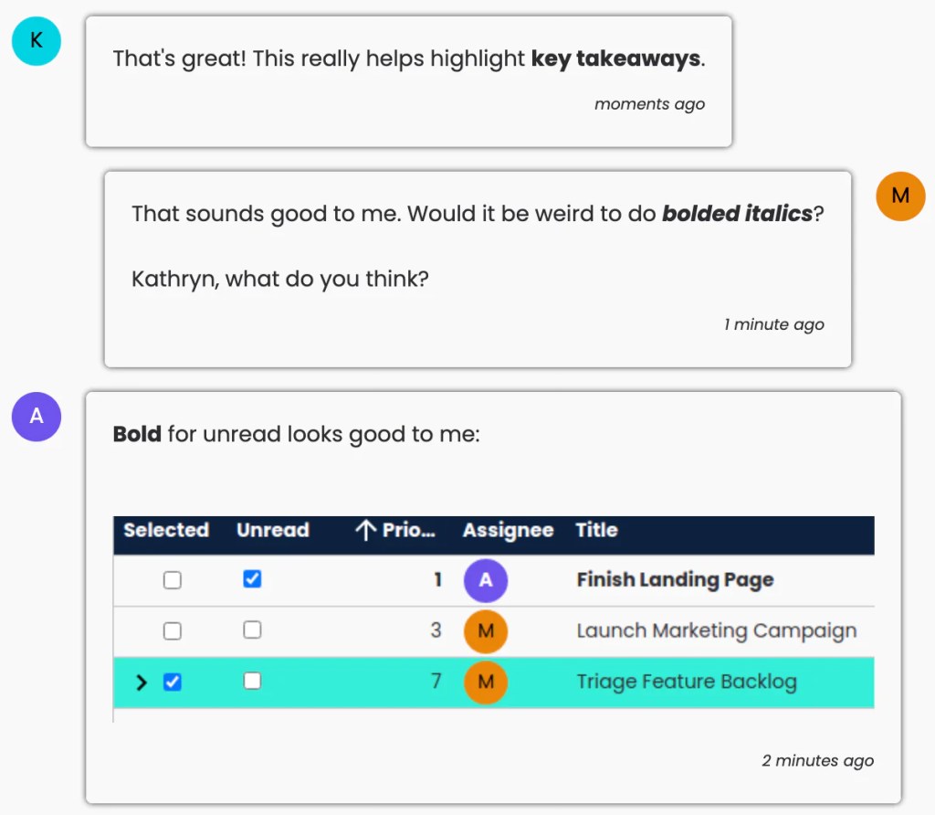
Task: Click assignee A avatar in Finish Landing Page row
Action: (486, 580)
